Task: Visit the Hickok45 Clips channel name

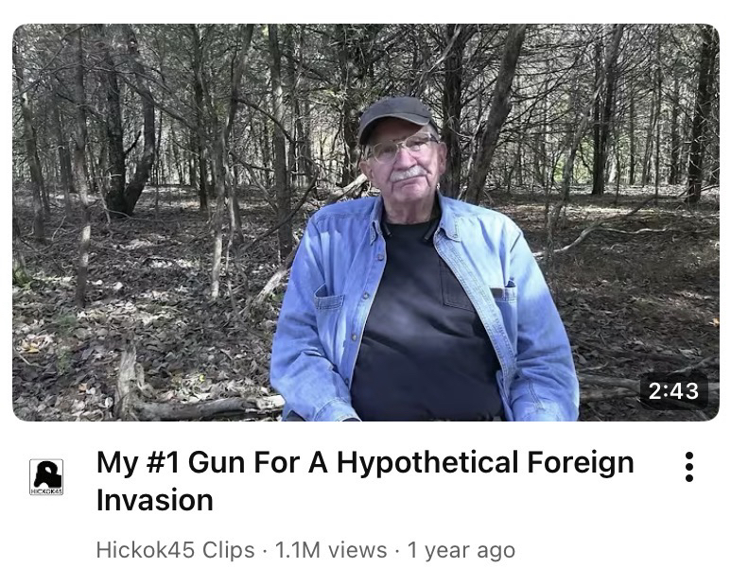Action: 175,550
